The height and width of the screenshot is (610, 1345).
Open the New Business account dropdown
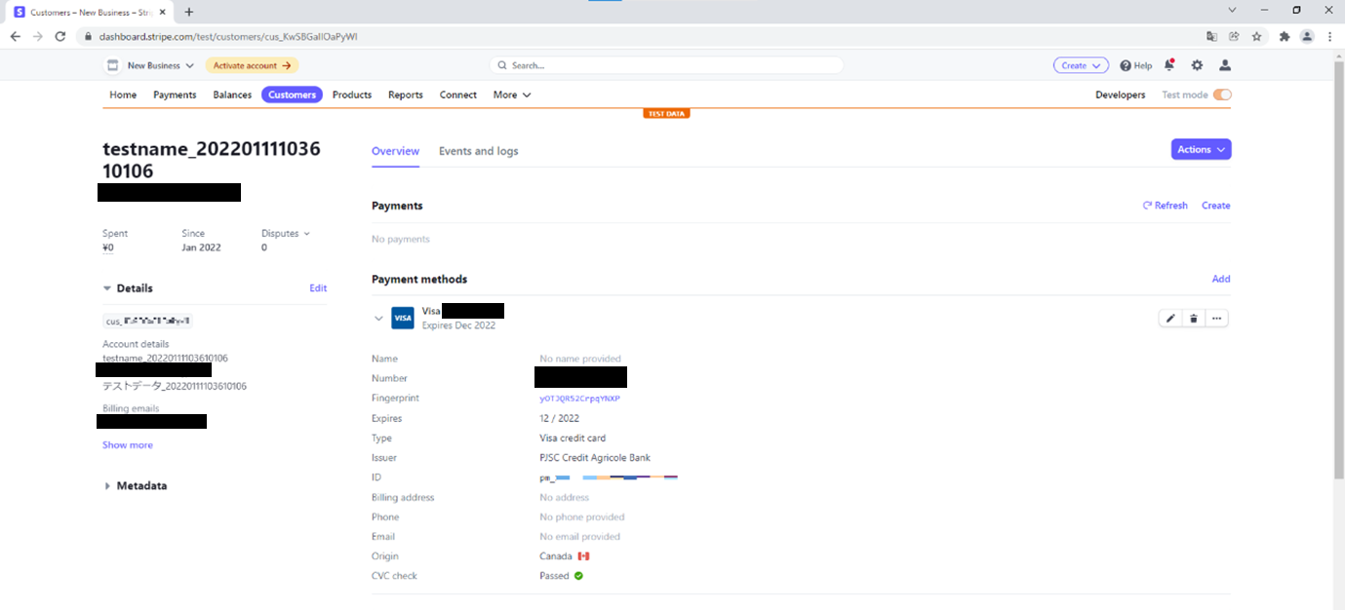[x=151, y=65]
